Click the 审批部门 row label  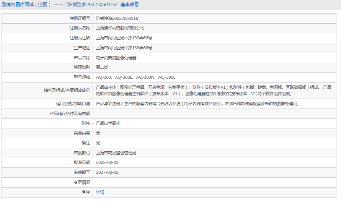click(x=82, y=153)
